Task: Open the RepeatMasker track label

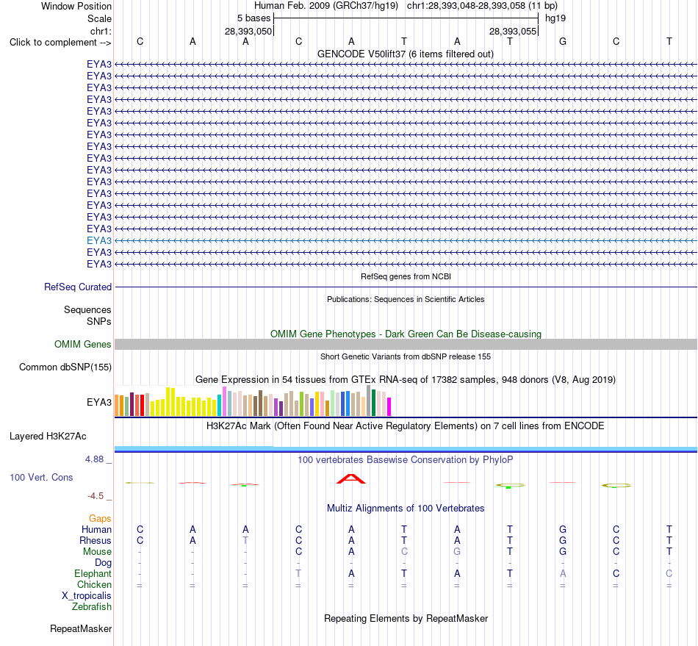Action: click(81, 628)
